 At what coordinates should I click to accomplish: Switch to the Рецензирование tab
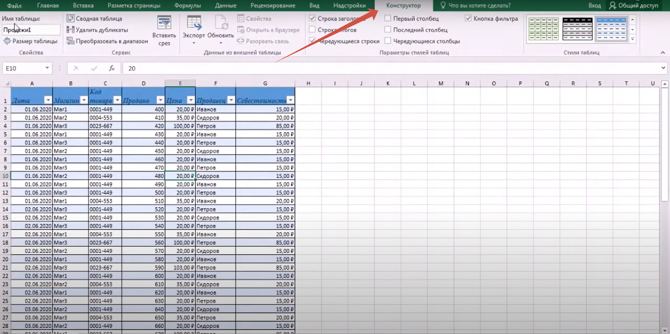point(273,5)
